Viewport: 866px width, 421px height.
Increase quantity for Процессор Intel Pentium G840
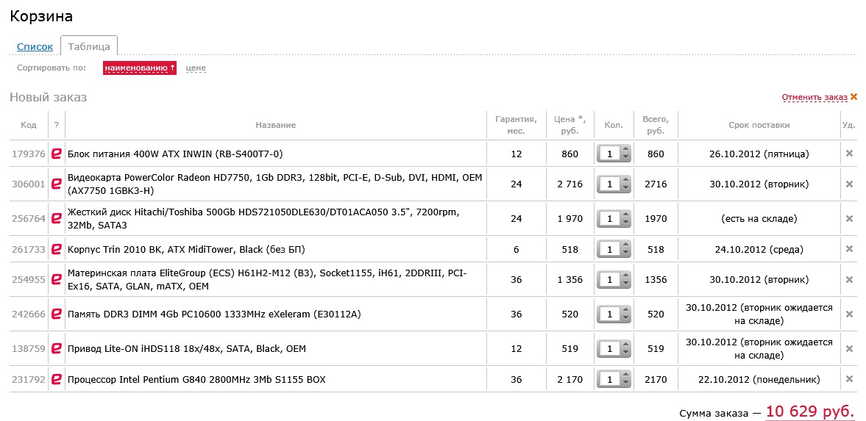tap(626, 376)
